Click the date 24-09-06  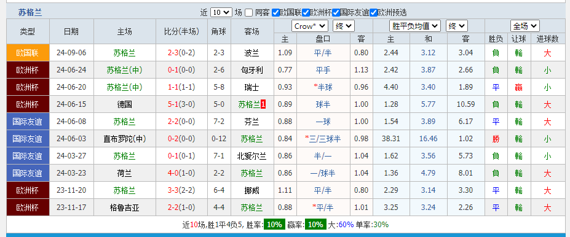(71, 53)
